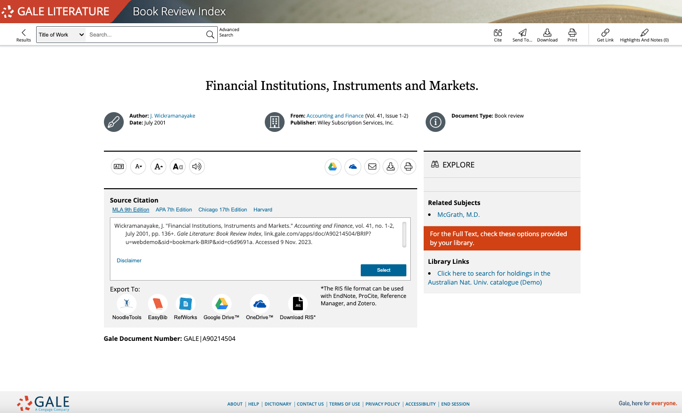682x413 pixels.
Task: Click the Book Review Index header title
Action: click(179, 11)
